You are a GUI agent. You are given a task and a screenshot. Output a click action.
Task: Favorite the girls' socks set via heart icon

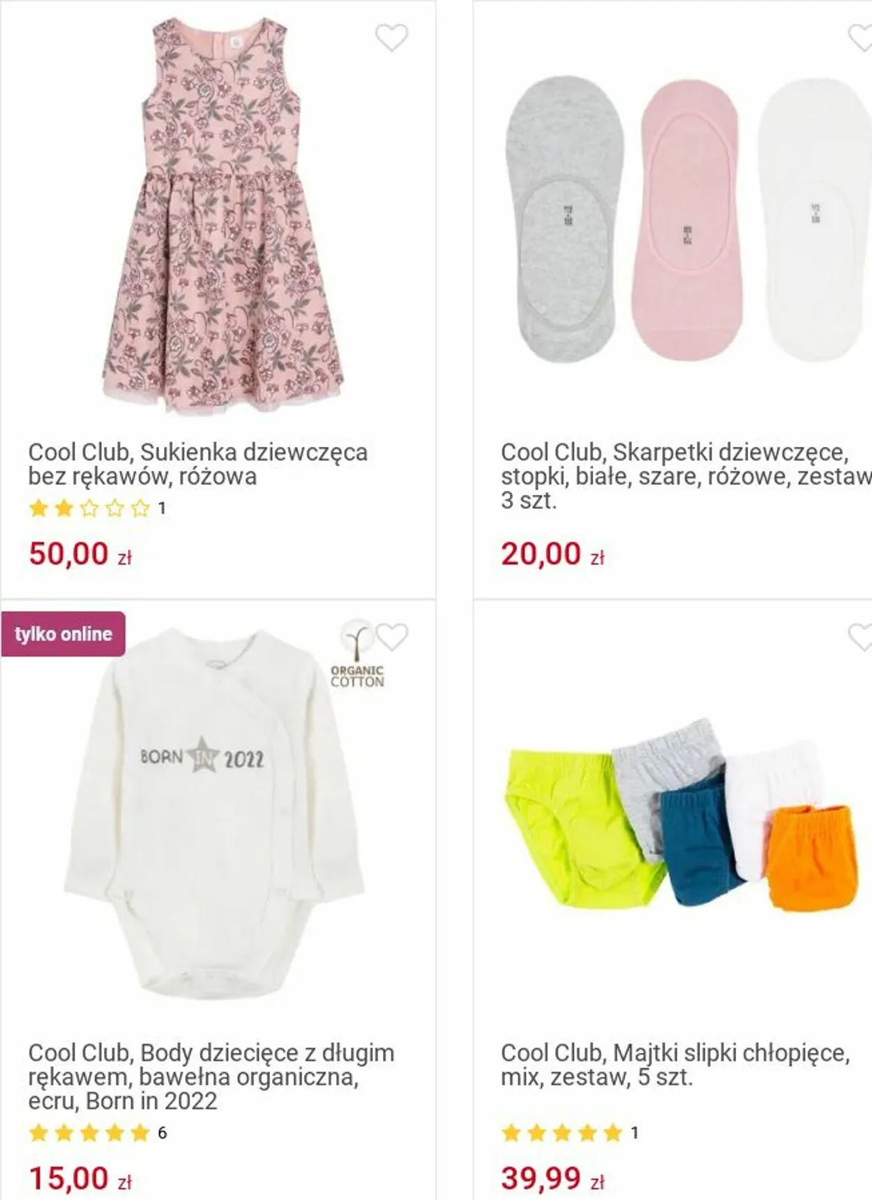point(860,38)
